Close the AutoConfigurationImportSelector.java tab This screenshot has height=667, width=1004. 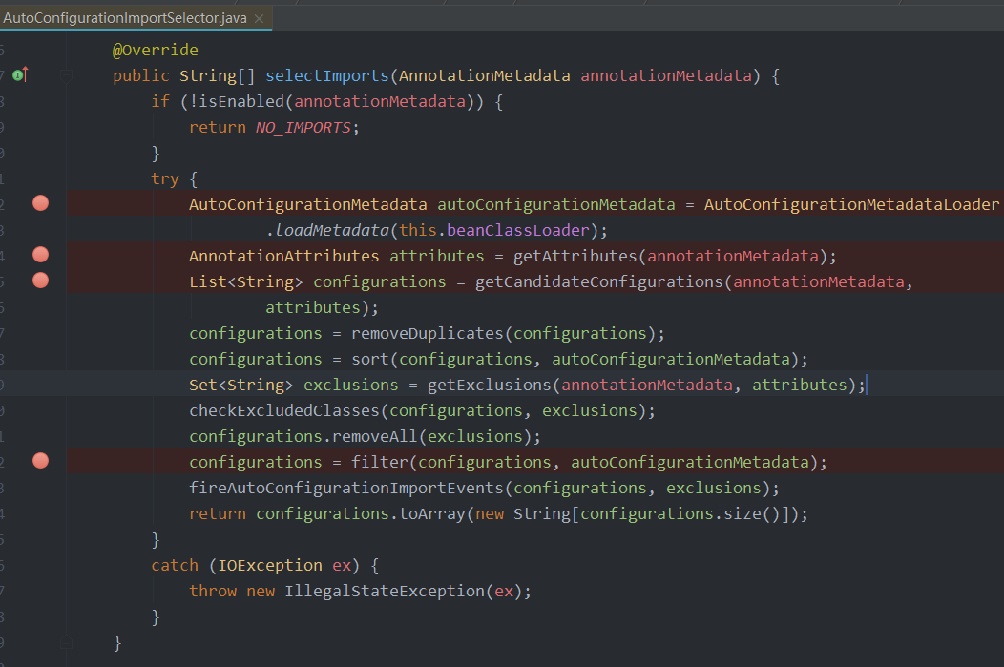pyautogui.click(x=259, y=18)
